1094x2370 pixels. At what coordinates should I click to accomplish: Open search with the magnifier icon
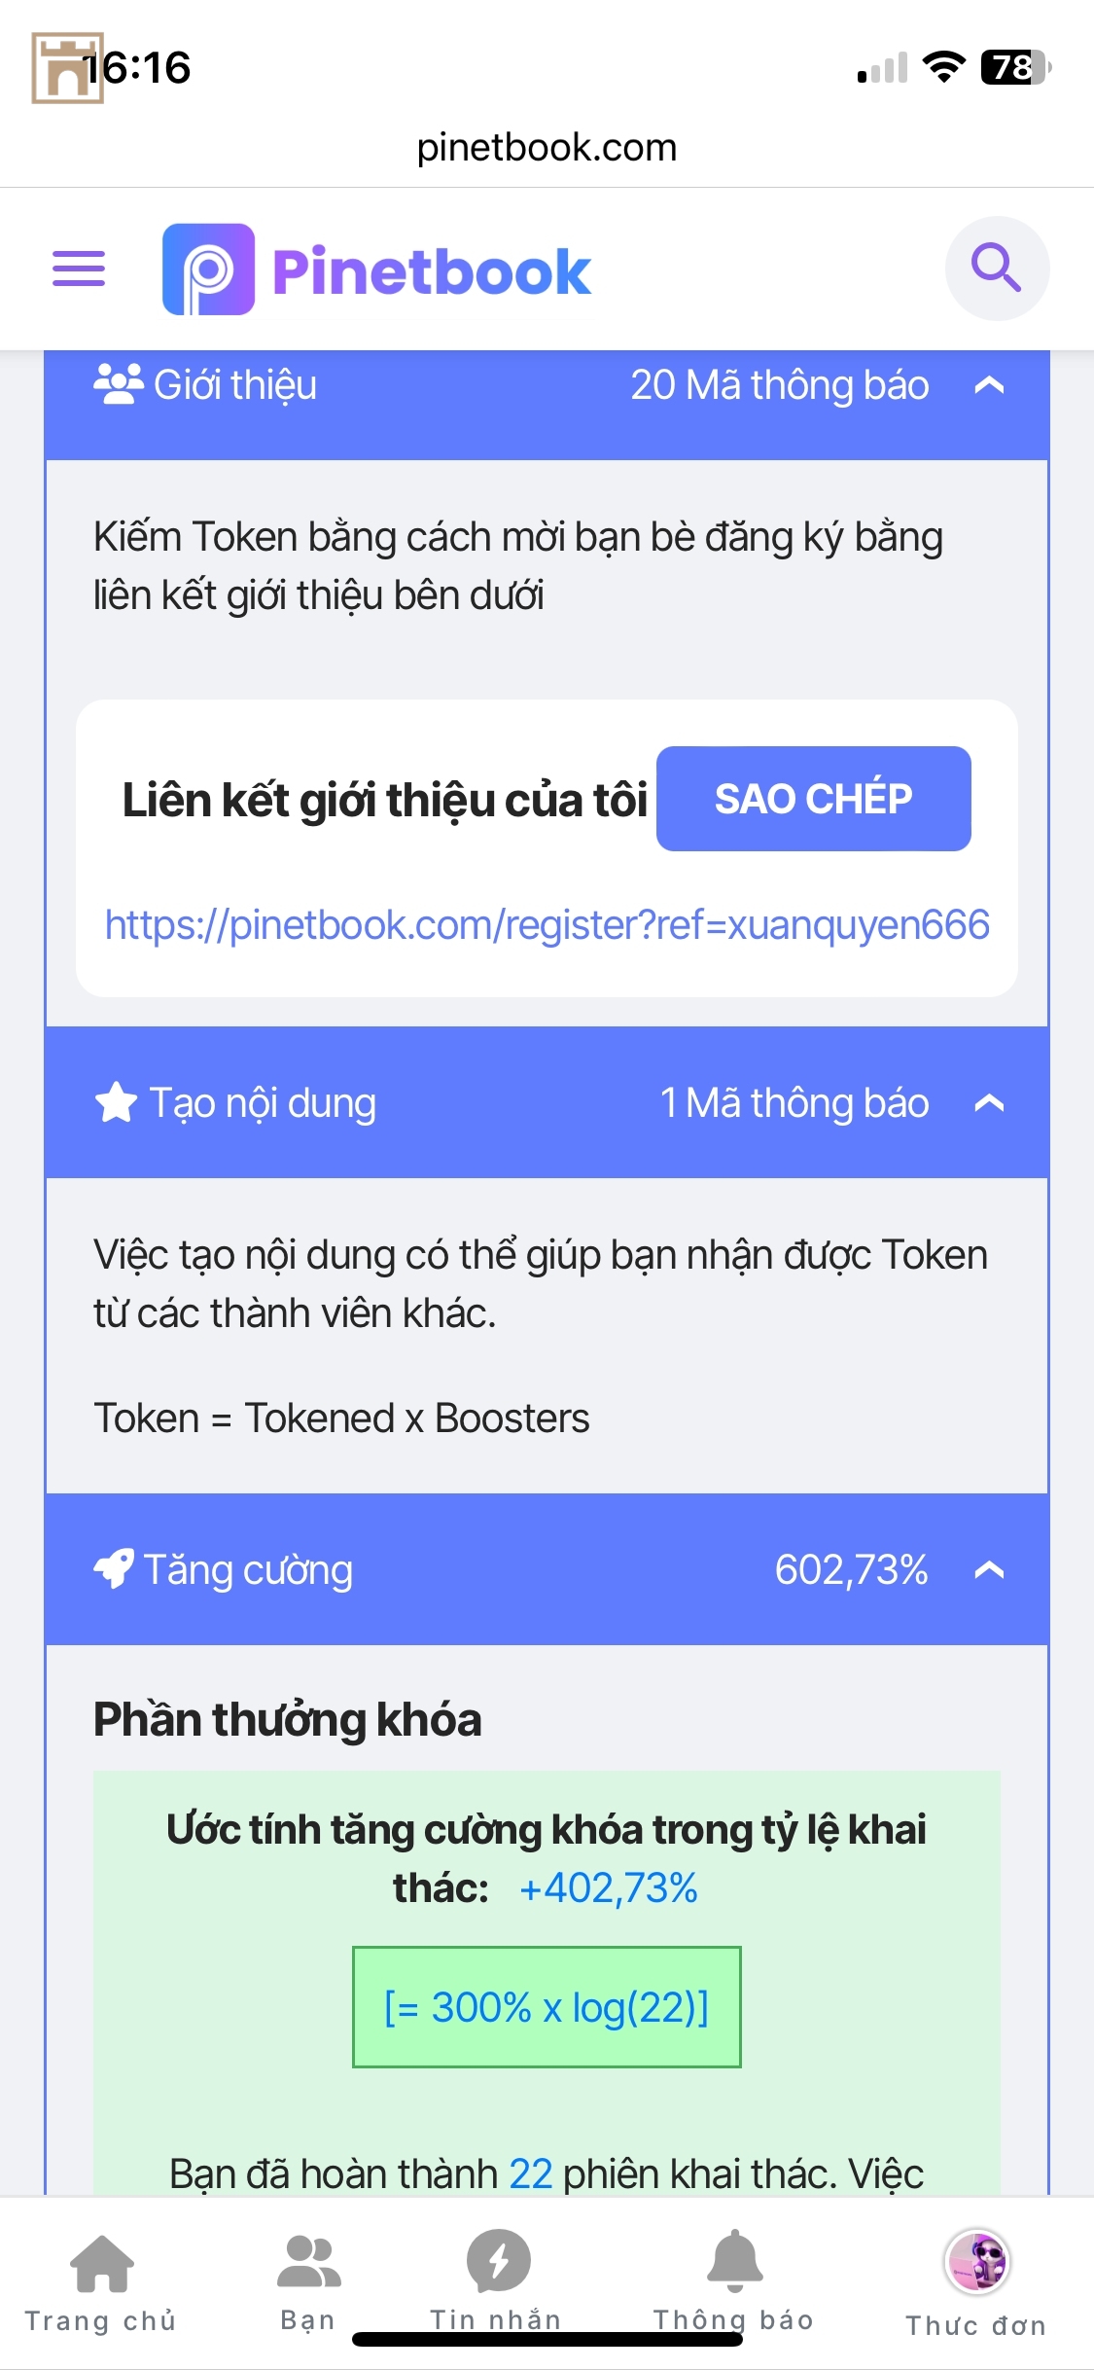pyautogui.click(x=997, y=269)
